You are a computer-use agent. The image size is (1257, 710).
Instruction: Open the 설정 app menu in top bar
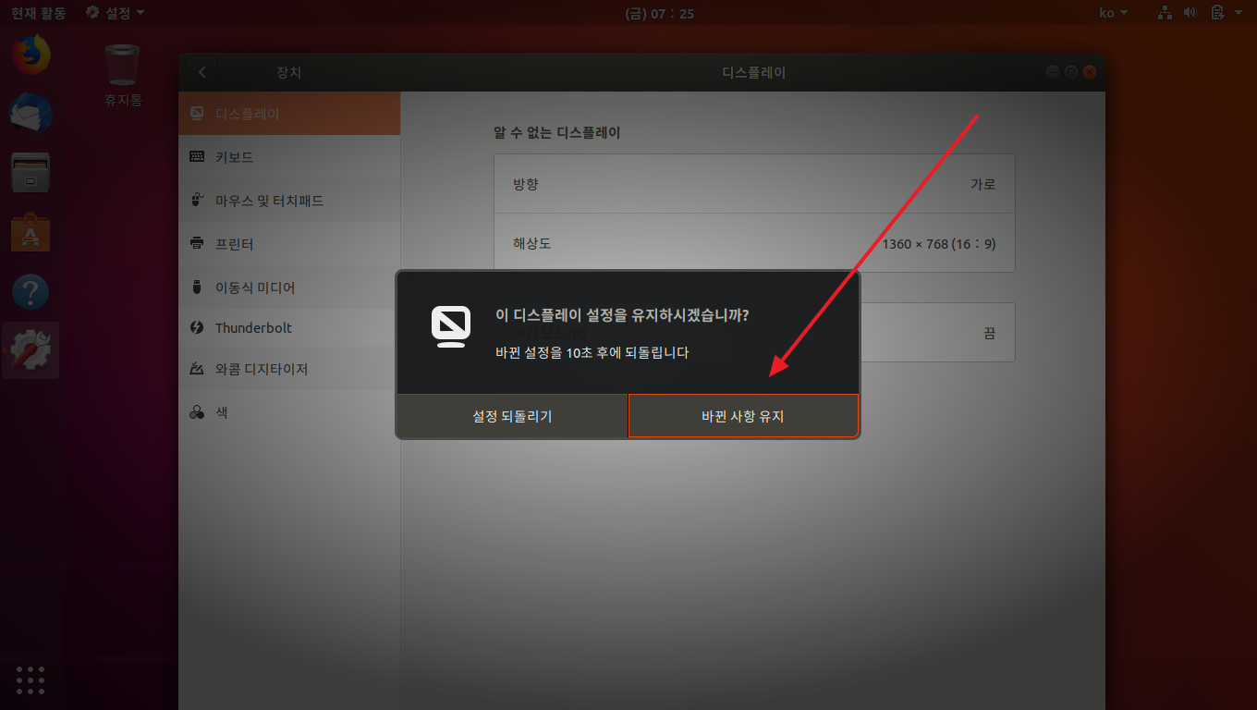(x=115, y=13)
